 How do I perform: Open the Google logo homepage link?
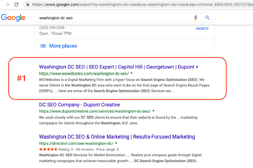click(x=13, y=18)
